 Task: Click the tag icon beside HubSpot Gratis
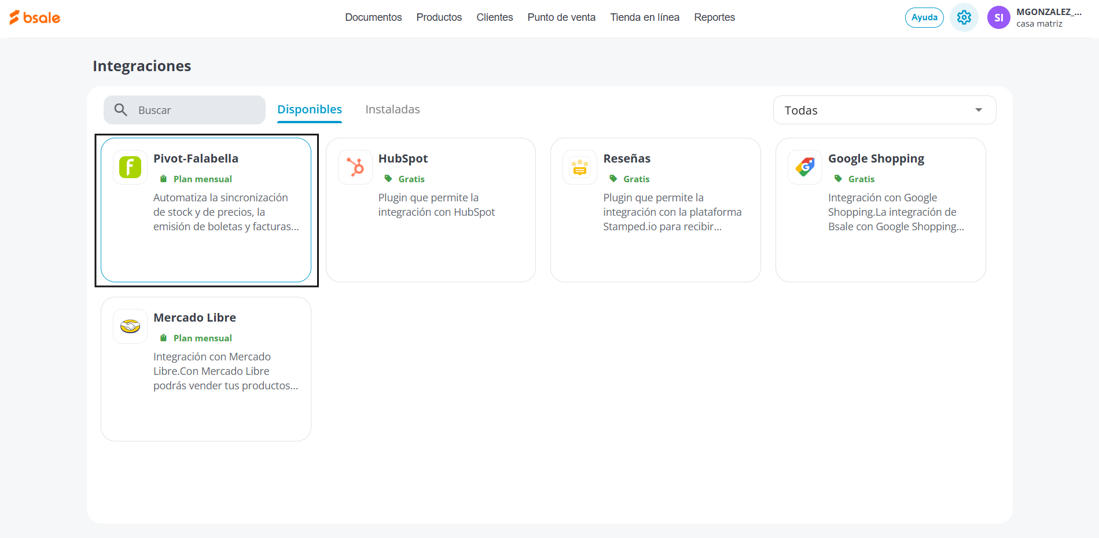tap(388, 179)
